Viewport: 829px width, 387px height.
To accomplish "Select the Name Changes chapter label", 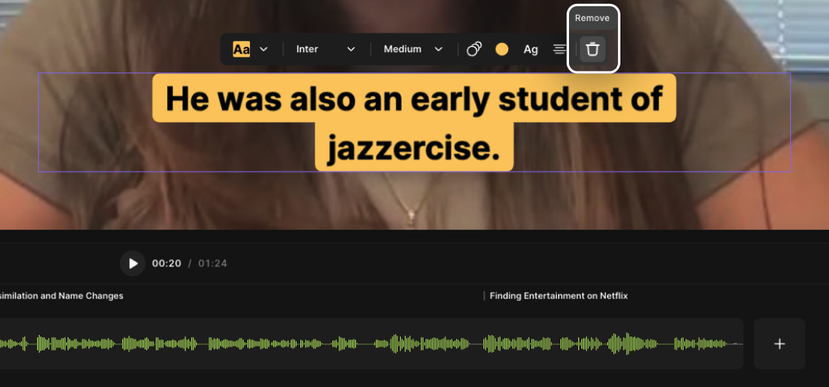I will click(x=61, y=296).
